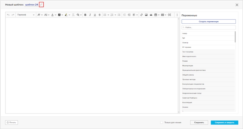Insert a page break
The width and height of the screenshot is (243, 129).
coord(170,15)
